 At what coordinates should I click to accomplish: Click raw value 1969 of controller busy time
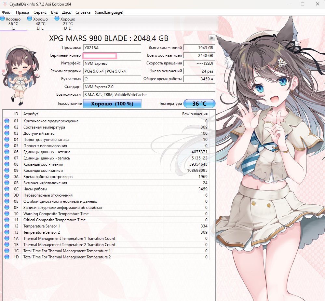pos(203,177)
